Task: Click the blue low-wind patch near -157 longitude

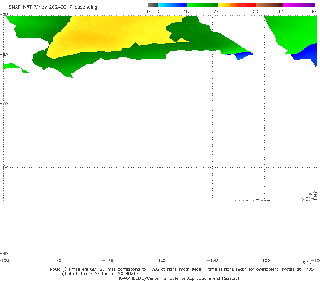Action: tap(242, 55)
